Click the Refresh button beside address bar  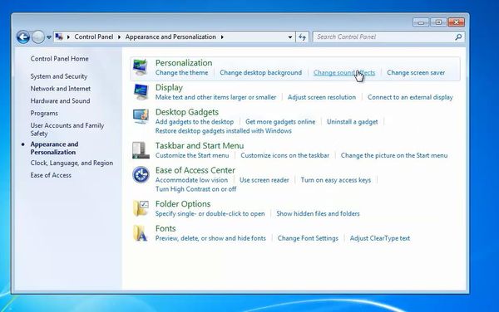click(x=302, y=37)
